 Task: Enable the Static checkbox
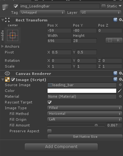104,6
